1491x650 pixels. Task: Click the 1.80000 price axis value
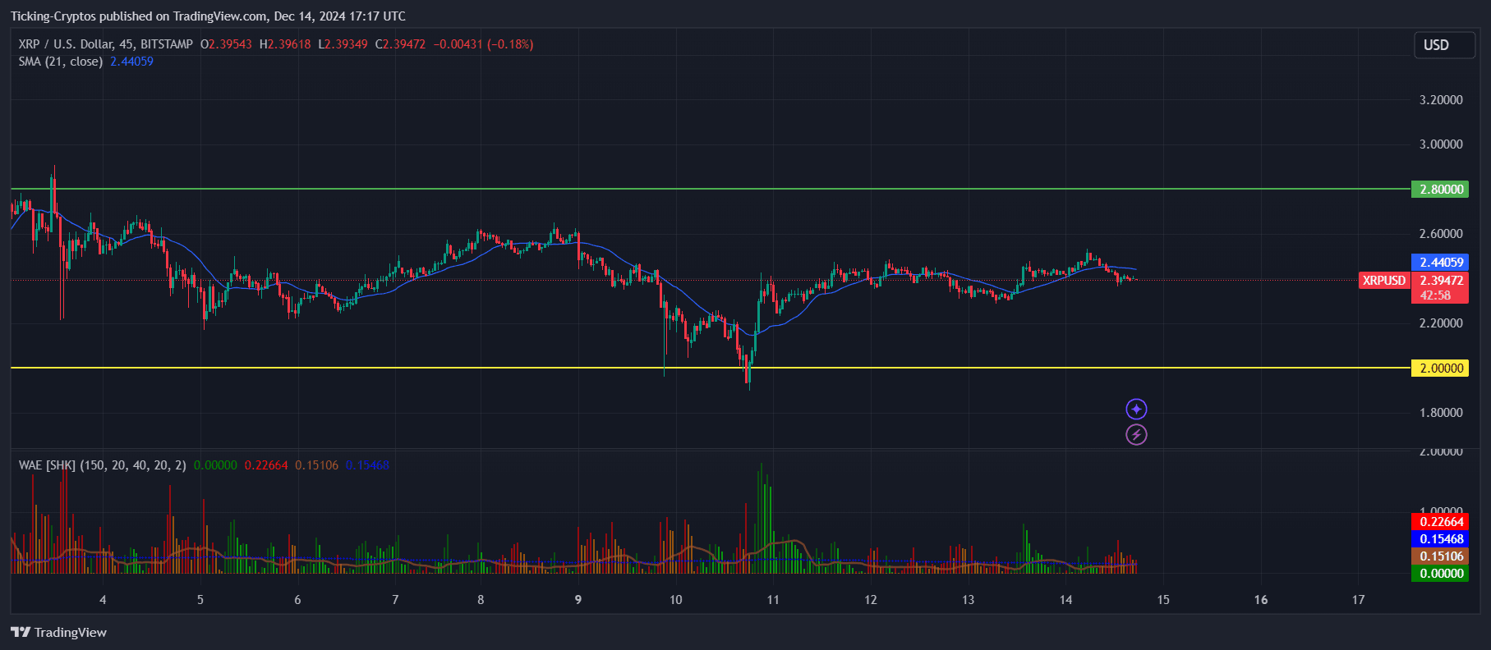point(1441,413)
